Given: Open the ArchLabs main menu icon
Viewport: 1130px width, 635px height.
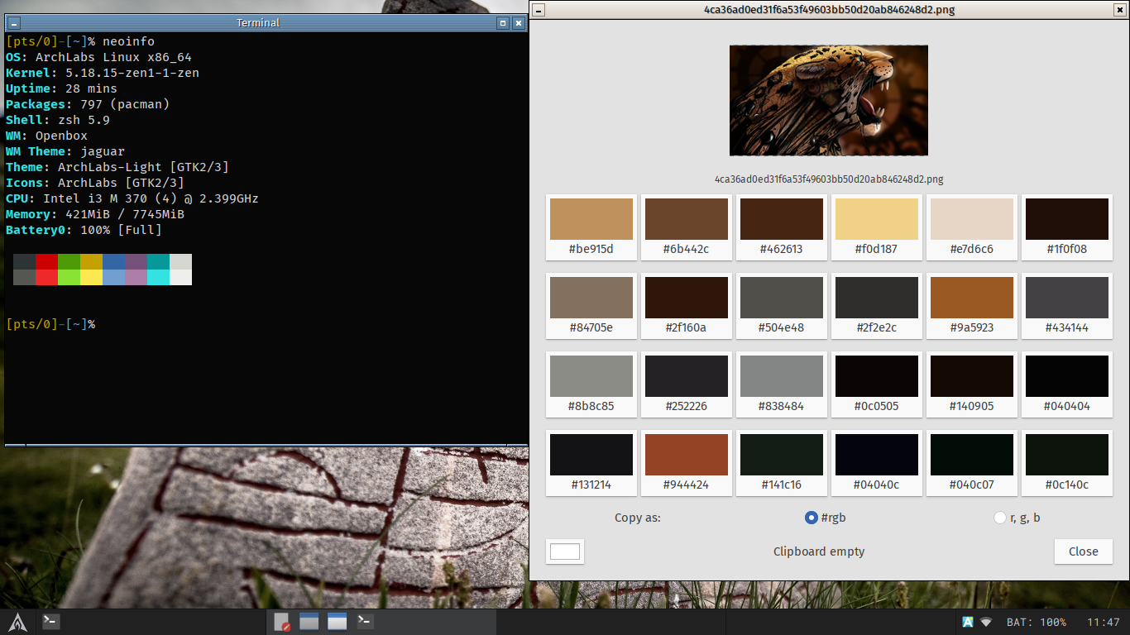Looking at the screenshot, I should pyautogui.click(x=18, y=622).
